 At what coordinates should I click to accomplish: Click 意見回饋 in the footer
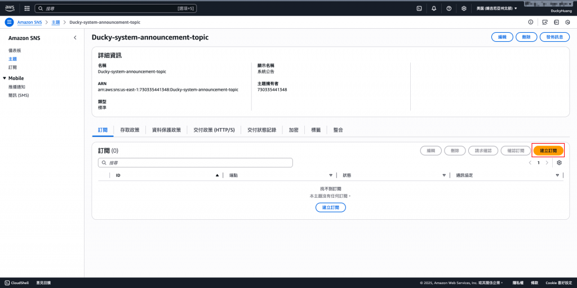click(x=43, y=283)
